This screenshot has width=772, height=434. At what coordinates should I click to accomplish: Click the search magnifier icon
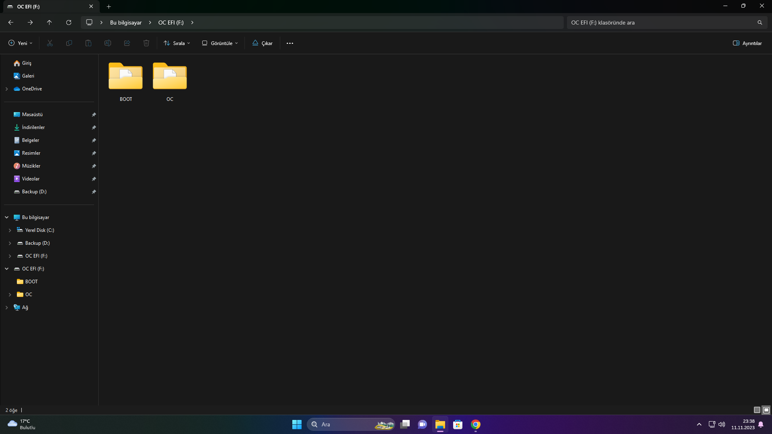click(x=760, y=23)
